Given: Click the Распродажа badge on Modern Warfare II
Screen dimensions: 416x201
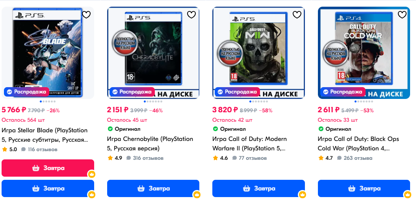Looking at the screenshot, I should click(237, 92).
